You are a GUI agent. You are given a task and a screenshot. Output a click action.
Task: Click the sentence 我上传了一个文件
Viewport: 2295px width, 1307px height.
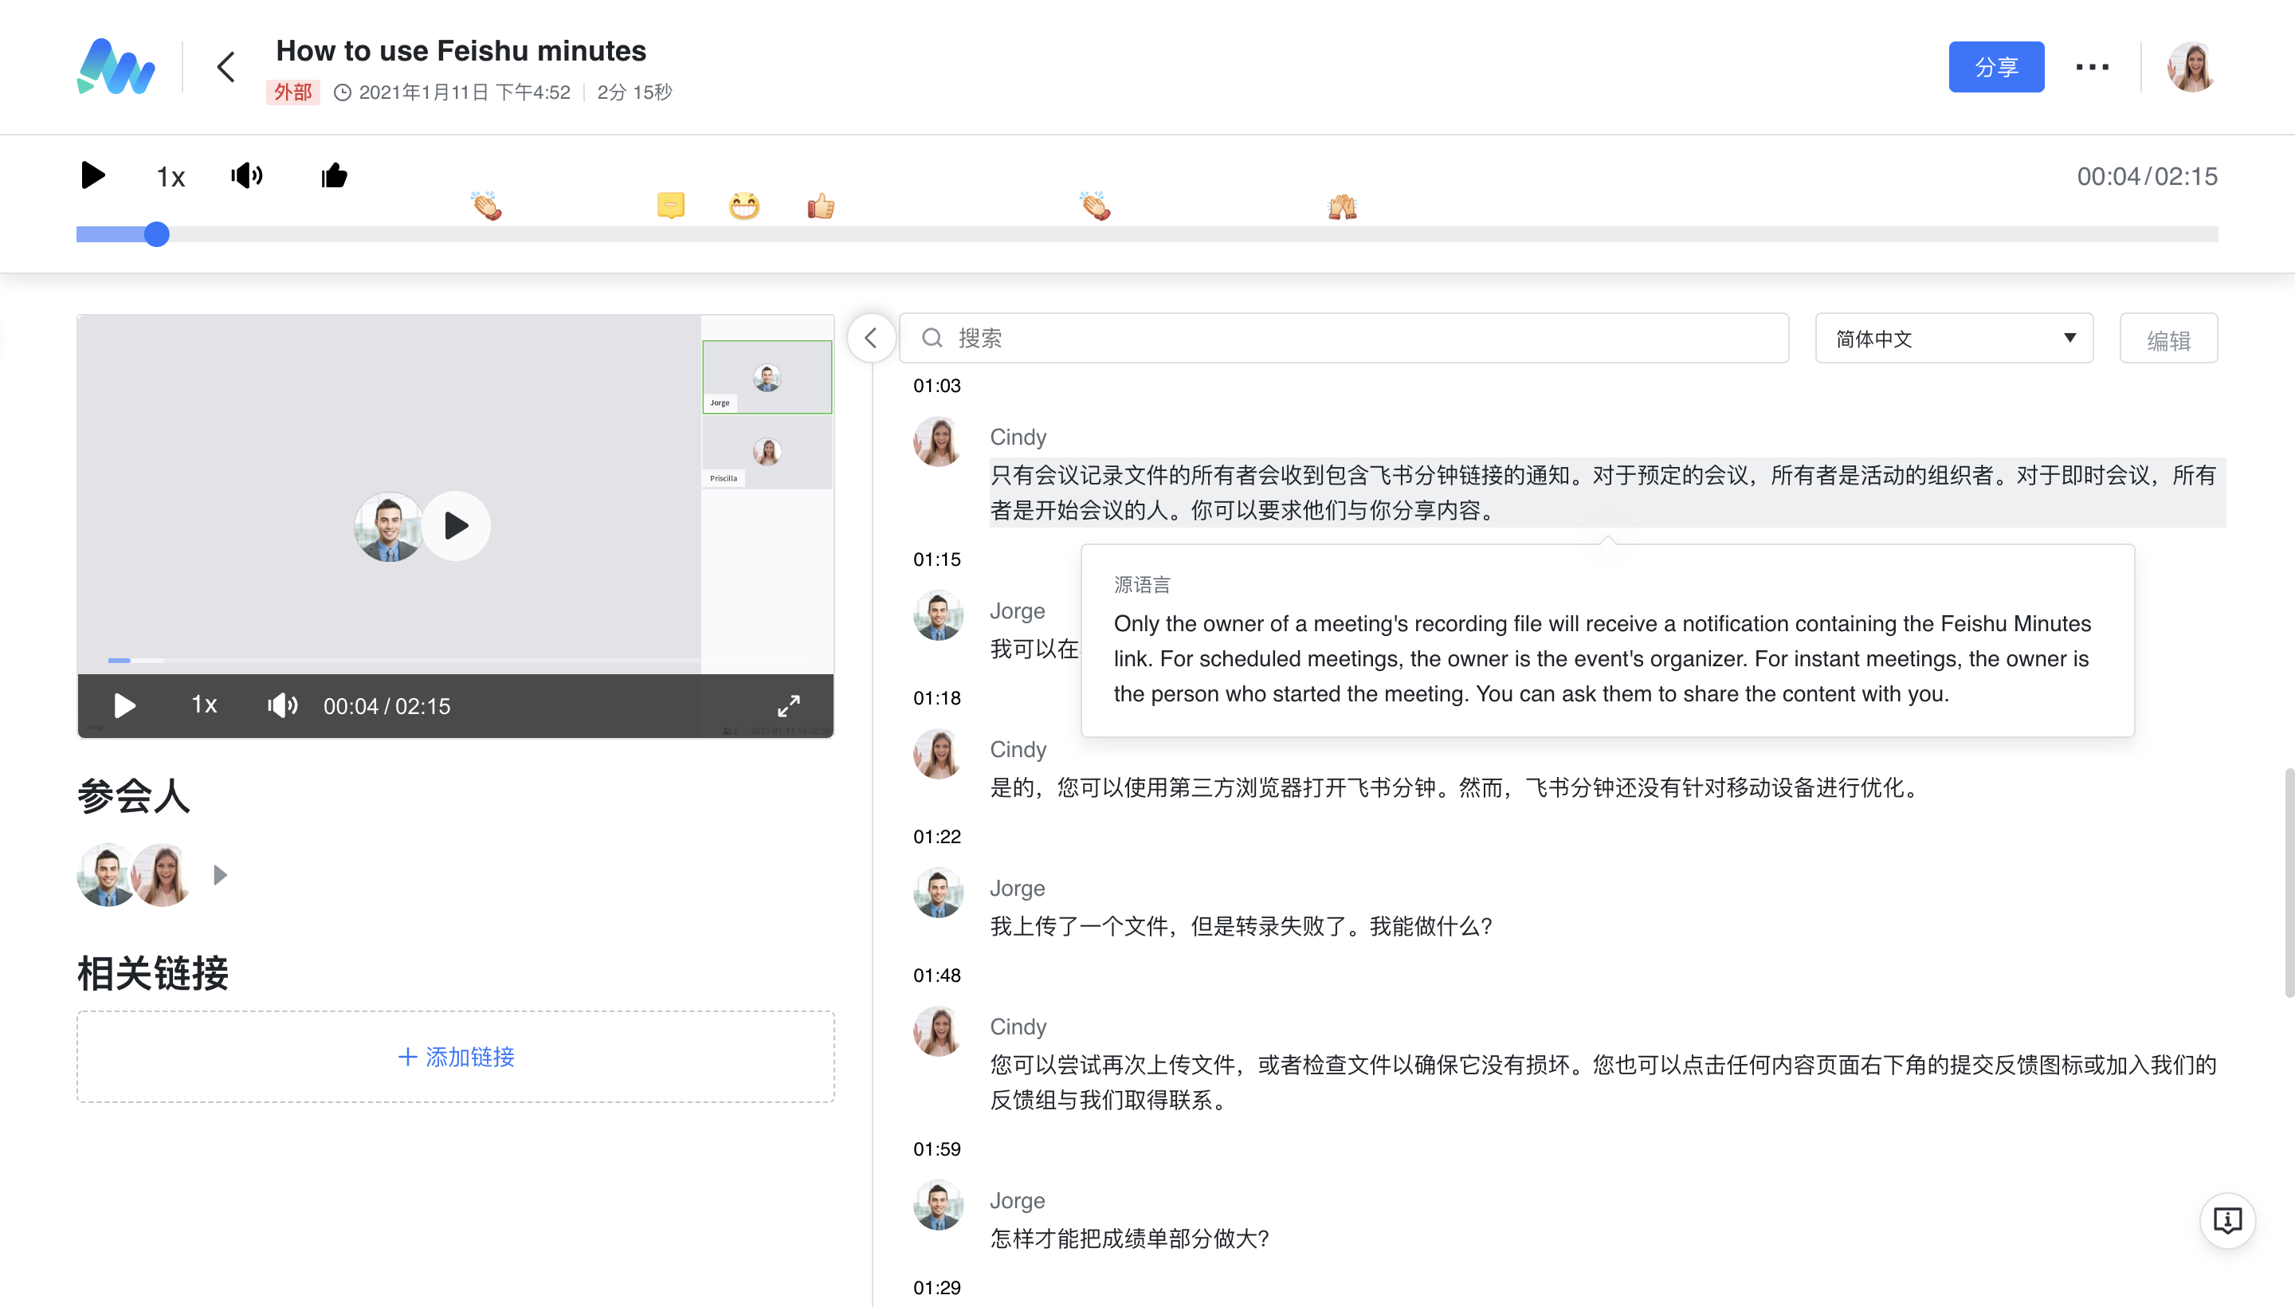1242,926
